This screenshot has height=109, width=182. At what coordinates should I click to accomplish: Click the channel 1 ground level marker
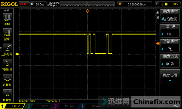[x=17, y=54]
